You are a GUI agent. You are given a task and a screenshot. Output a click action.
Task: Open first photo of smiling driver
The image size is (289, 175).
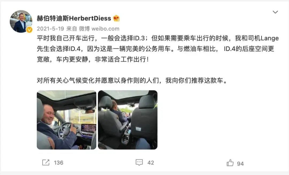coord(67,120)
